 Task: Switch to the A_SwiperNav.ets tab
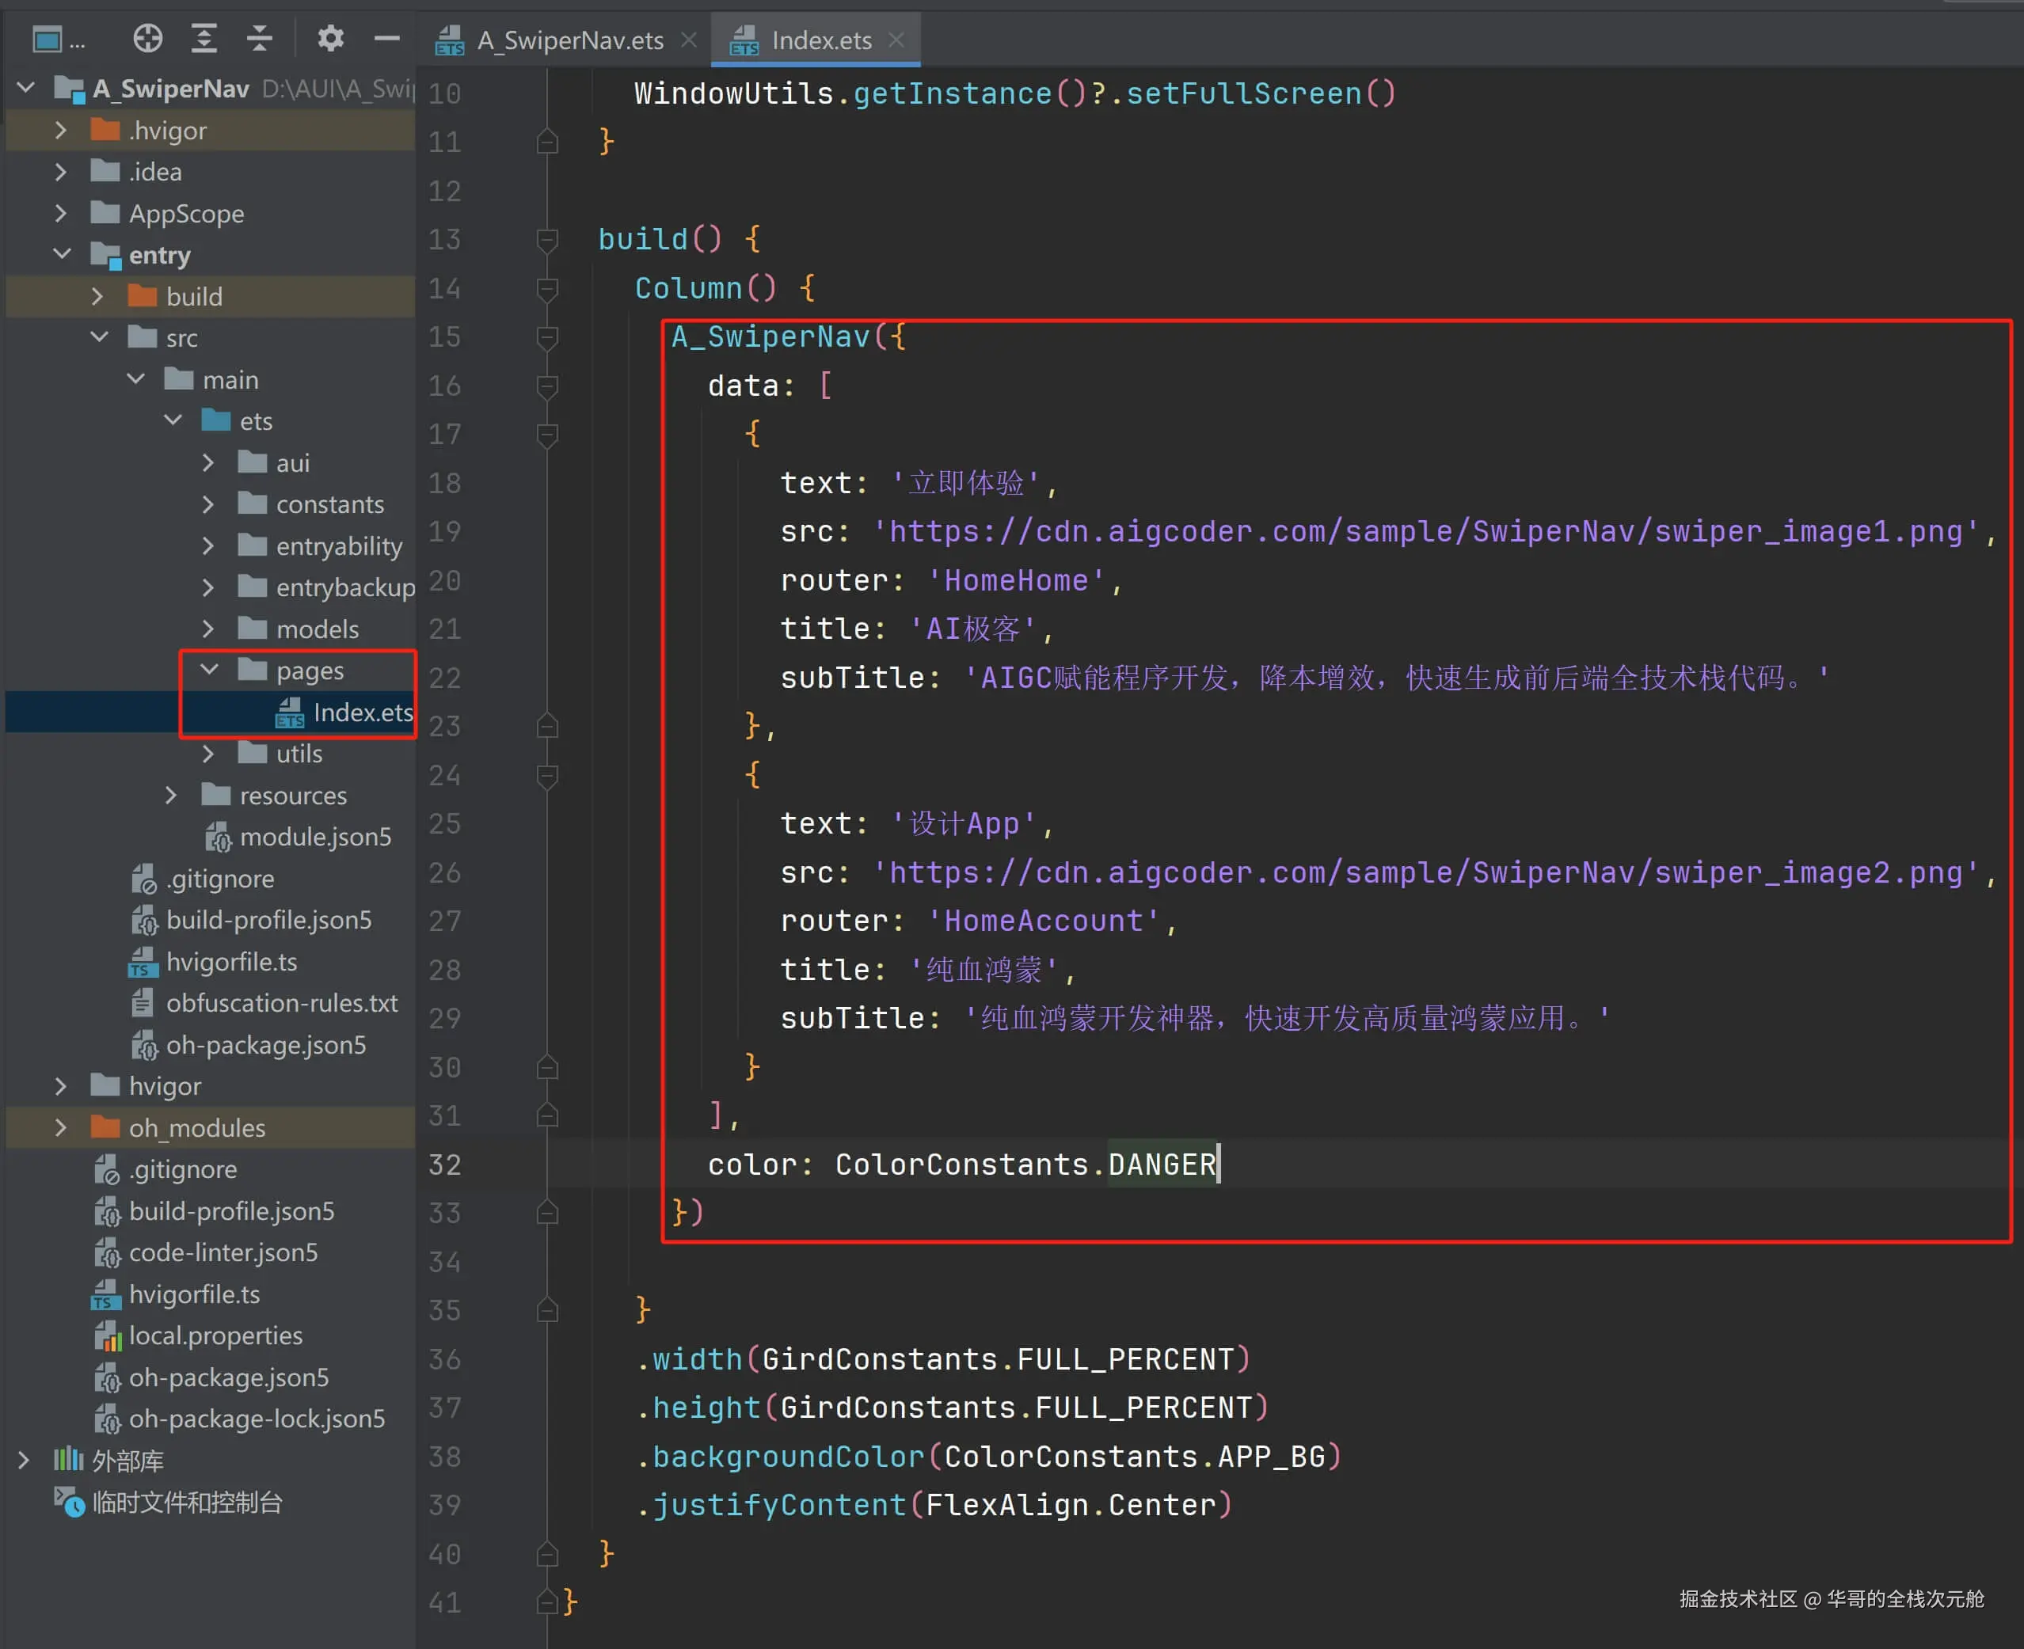(x=569, y=41)
